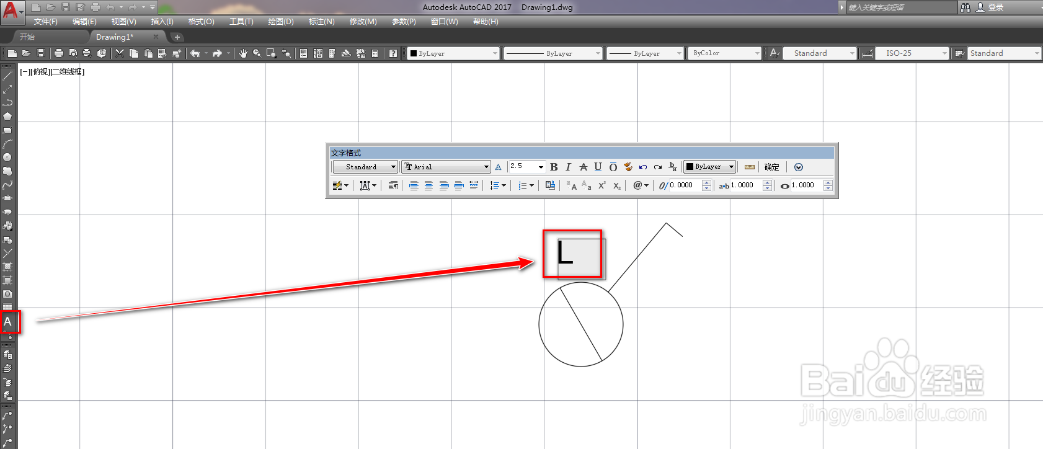
Task: Select the Arc drawing tool
Action: [7, 143]
